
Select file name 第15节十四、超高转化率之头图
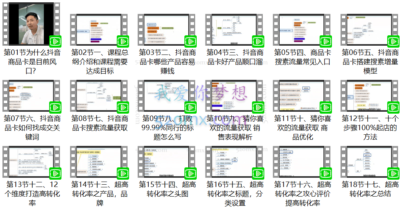point(168,189)
